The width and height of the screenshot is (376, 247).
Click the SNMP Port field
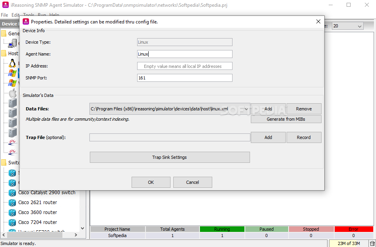pyautogui.click(x=185, y=78)
